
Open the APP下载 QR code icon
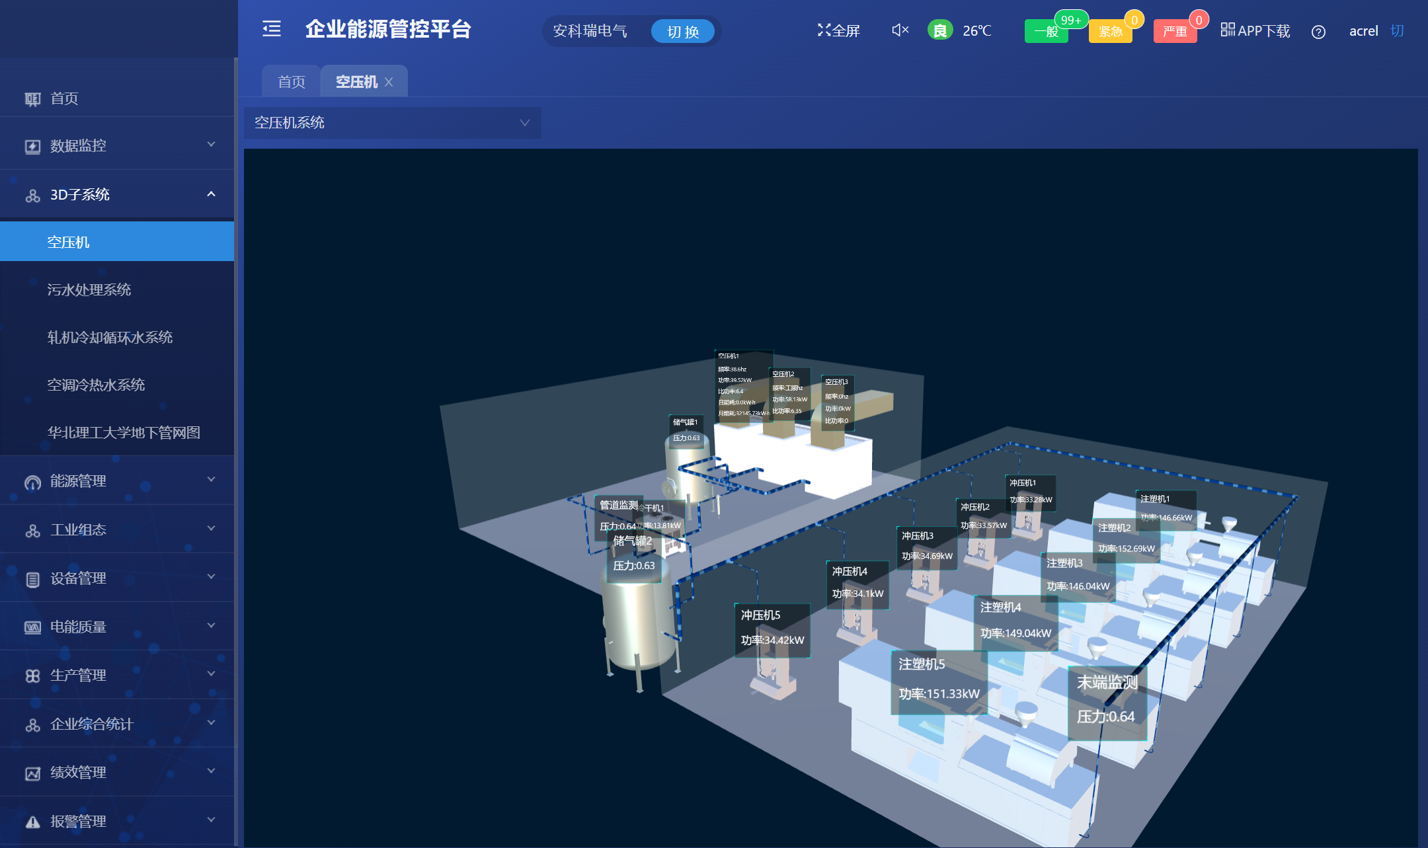[1227, 30]
